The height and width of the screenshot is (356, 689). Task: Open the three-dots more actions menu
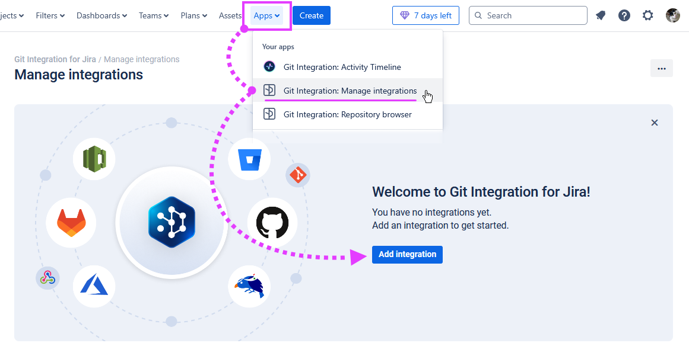tap(661, 68)
